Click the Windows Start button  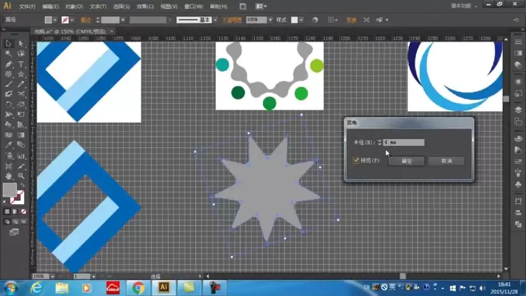(x=11, y=288)
